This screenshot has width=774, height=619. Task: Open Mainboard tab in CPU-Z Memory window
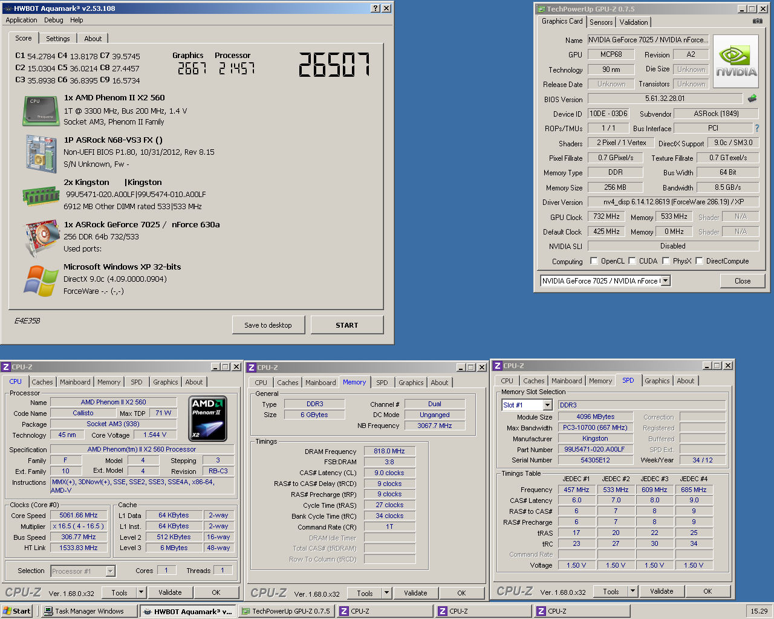click(320, 383)
